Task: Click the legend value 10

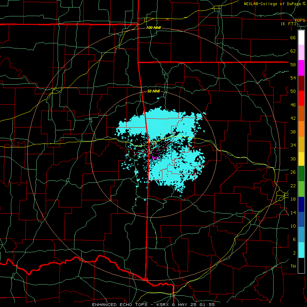Action: pos(293,226)
